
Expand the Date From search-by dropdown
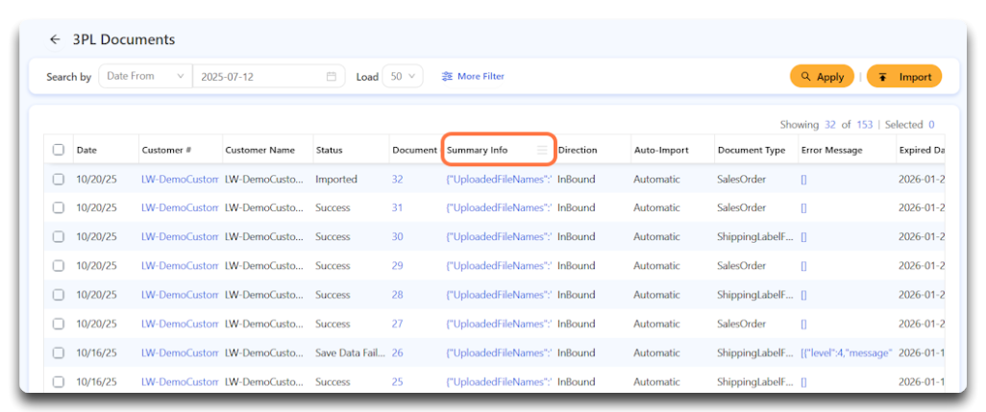(144, 77)
